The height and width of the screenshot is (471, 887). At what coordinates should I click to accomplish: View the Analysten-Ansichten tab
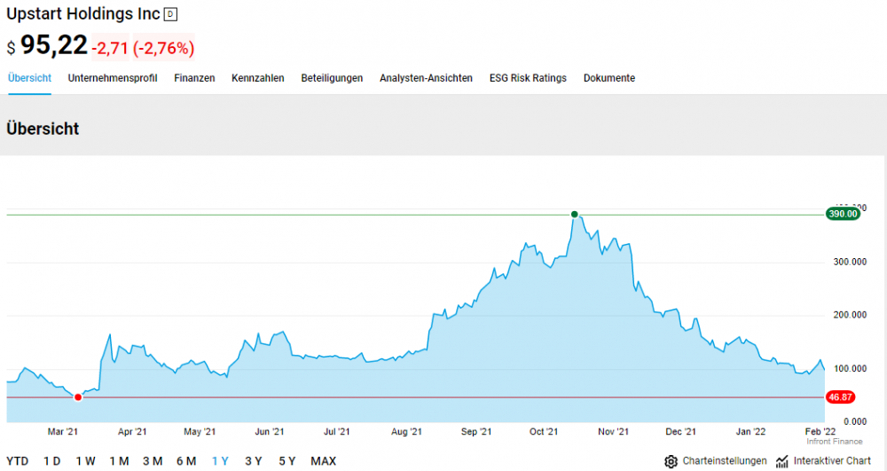(x=426, y=78)
